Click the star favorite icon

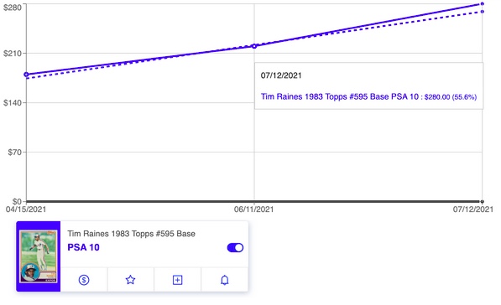click(130, 280)
